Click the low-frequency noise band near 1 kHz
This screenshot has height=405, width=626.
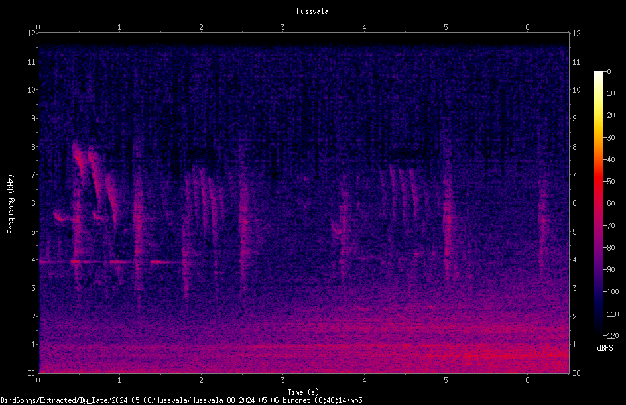tap(304, 351)
